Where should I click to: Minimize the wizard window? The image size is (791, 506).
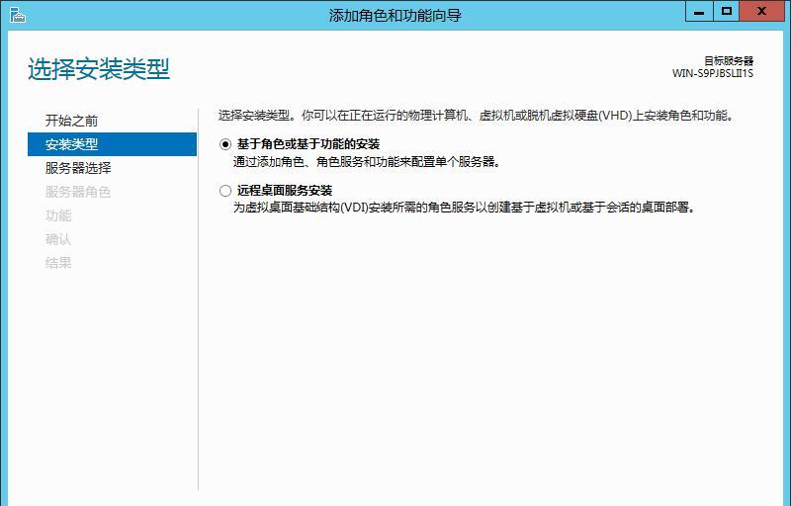point(699,12)
